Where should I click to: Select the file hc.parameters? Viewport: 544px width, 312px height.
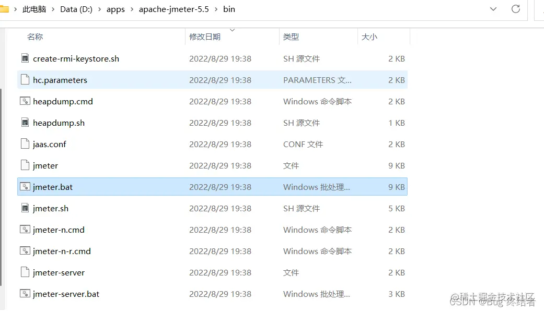tap(60, 80)
